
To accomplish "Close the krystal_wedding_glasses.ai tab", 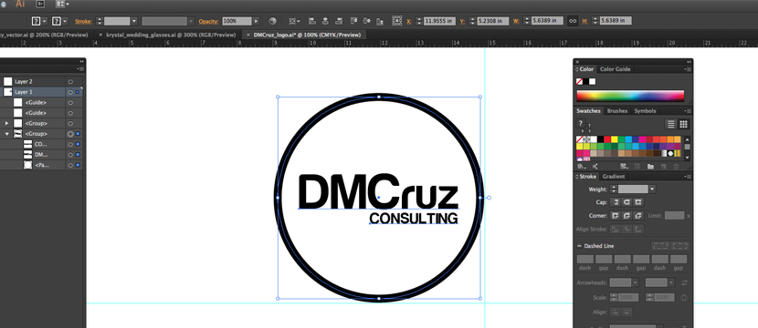I will tap(100, 35).
